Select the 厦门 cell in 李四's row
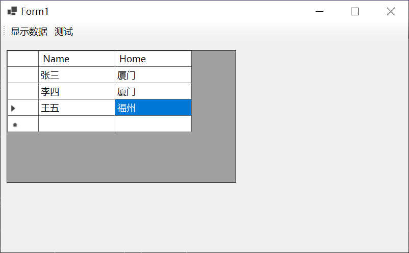The image size is (409, 253). point(153,92)
